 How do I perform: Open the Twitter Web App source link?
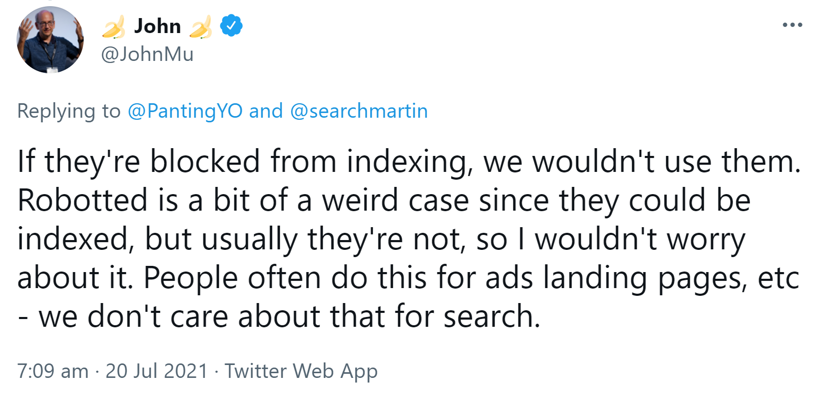coord(301,371)
